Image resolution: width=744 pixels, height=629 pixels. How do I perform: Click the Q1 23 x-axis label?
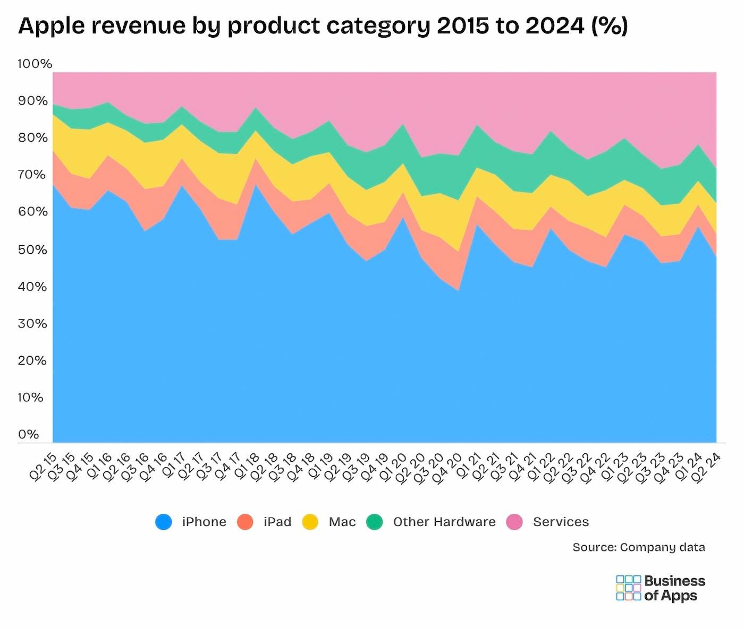[x=615, y=466]
